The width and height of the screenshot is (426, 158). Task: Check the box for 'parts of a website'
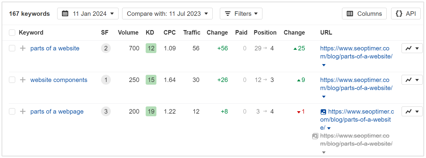(12, 48)
